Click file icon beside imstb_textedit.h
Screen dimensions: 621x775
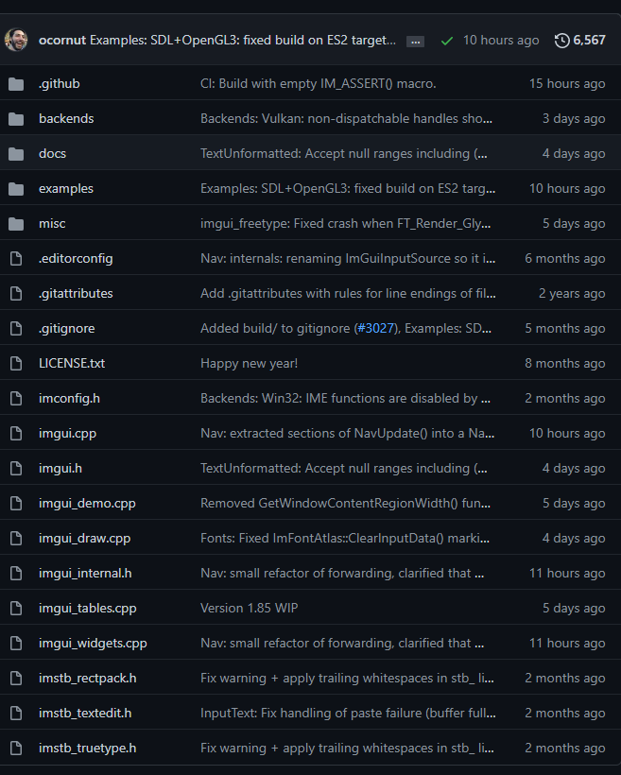16,714
